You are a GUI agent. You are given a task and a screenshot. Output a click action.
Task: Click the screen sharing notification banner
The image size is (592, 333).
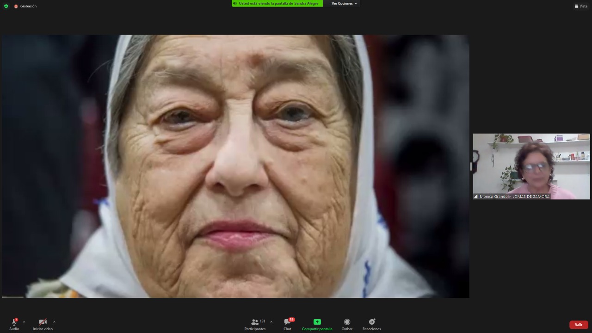(x=277, y=3)
